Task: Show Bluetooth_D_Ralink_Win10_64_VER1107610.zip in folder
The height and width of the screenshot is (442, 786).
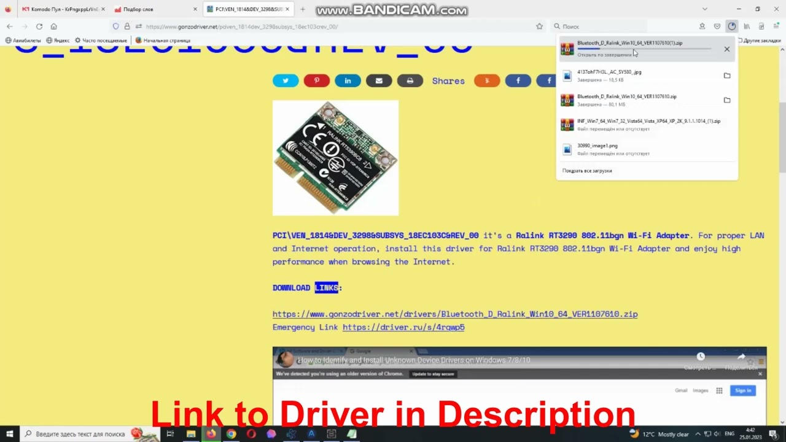Action: pos(727,100)
